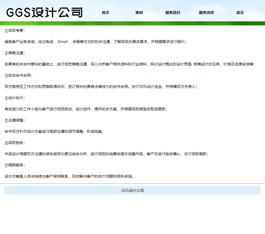
Task: Click the ③签定合作合同 heading
Action: [18, 75]
